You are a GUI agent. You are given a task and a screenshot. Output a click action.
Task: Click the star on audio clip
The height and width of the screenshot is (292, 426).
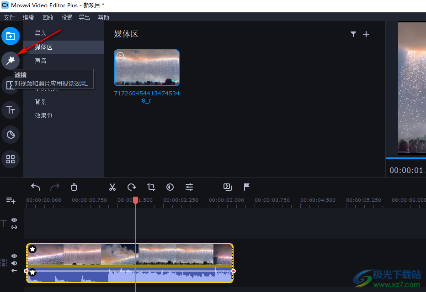[x=32, y=272]
